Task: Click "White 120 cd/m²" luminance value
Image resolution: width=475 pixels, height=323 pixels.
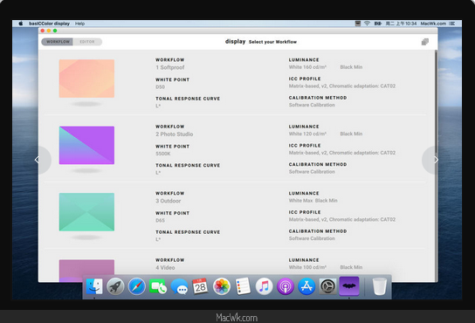Action: pyautogui.click(x=307, y=134)
